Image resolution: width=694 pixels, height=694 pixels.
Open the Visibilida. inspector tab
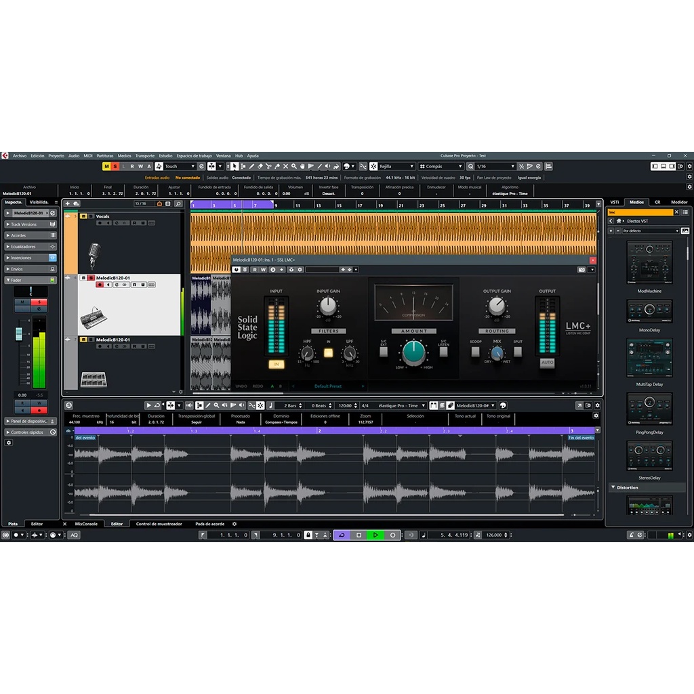pos(39,202)
